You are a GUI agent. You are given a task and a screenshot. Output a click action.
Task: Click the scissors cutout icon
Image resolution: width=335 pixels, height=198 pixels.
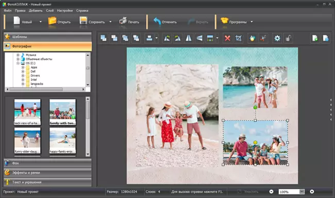coord(263,38)
